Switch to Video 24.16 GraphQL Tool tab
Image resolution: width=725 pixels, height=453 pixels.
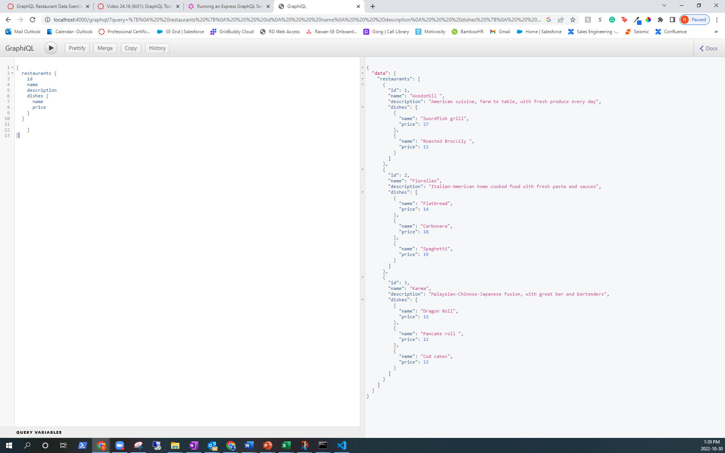(x=139, y=6)
